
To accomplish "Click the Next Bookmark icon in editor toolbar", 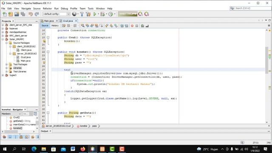I will click(111, 25).
